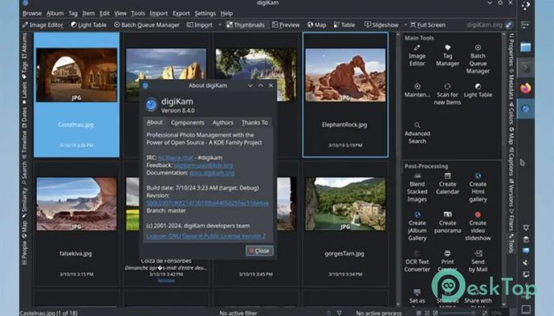Screen dimensions: 554x316
Task: Open Tag Manager in Main Tools
Action: 447,55
